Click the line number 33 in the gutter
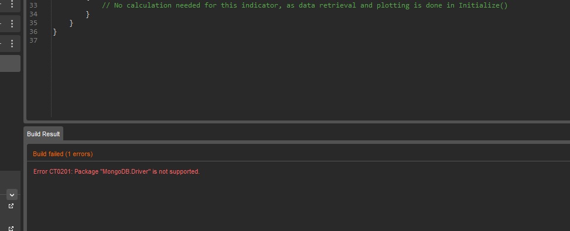The image size is (570, 231). 33,5
